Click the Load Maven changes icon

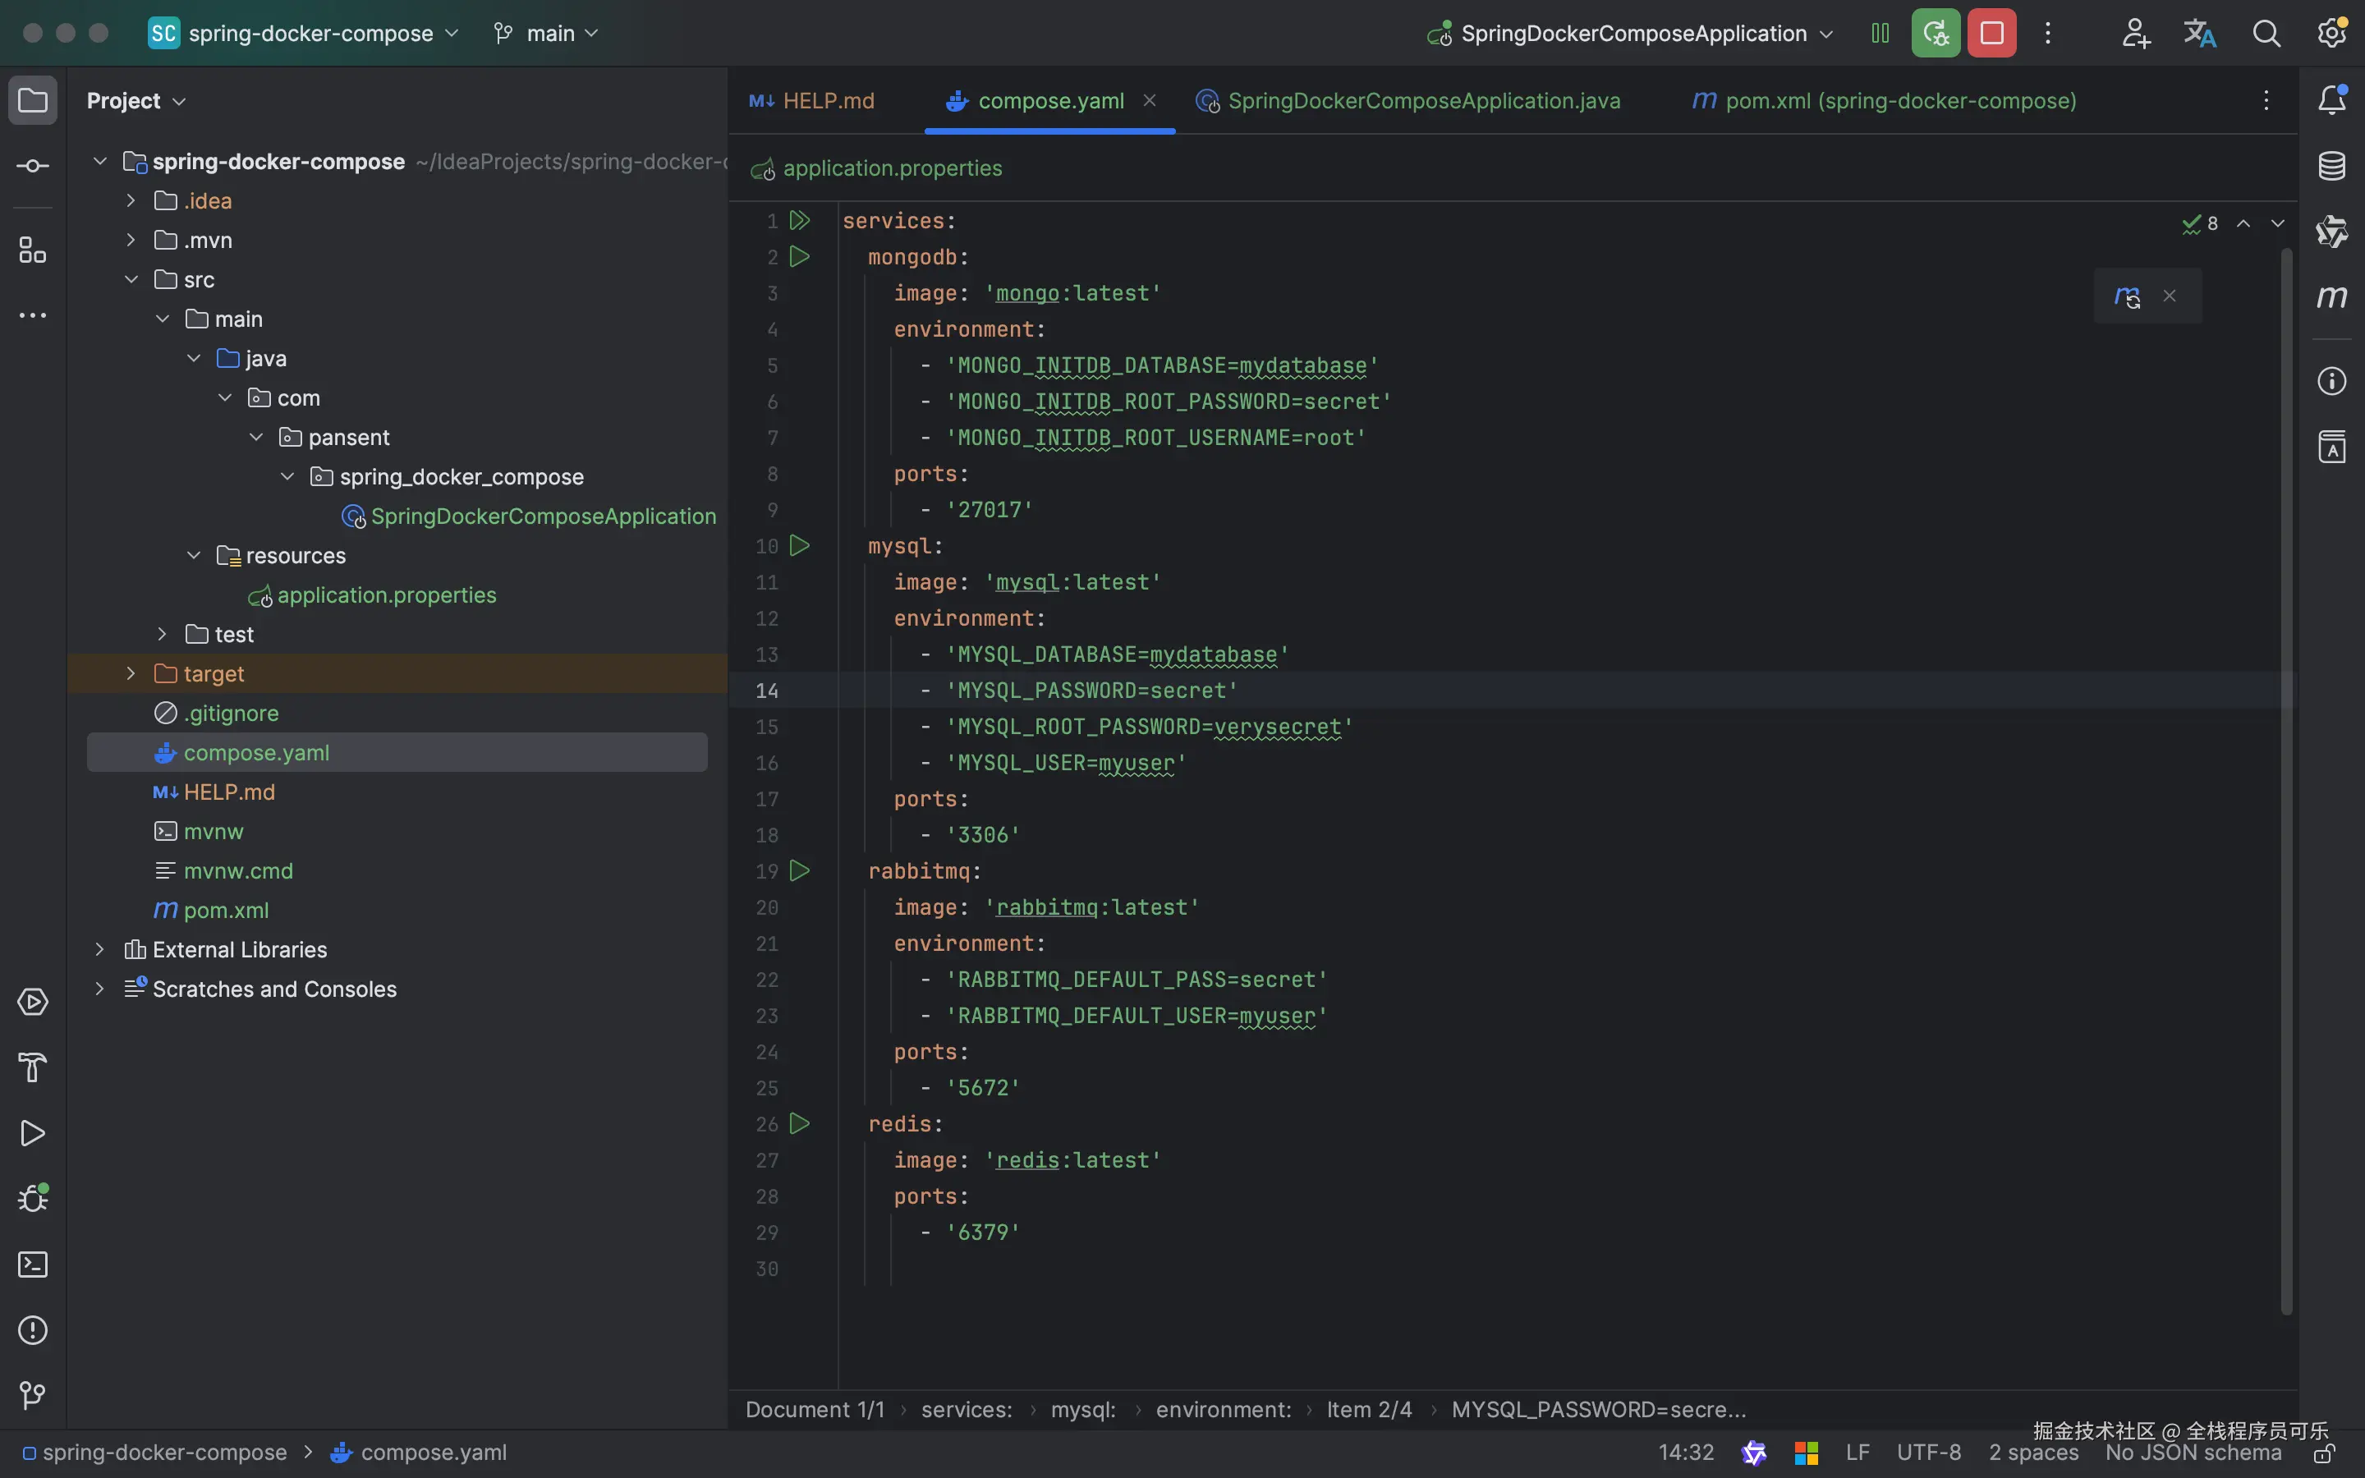[x=2128, y=296]
